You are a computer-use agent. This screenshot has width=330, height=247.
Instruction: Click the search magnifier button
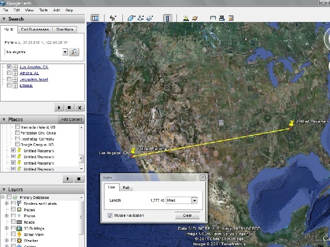[74, 52]
